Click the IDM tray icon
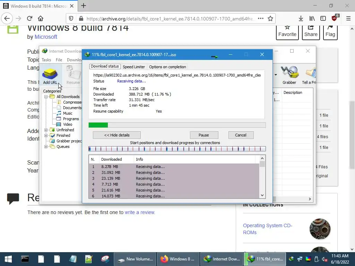The height and width of the screenshot is (266, 355). click(x=292, y=259)
